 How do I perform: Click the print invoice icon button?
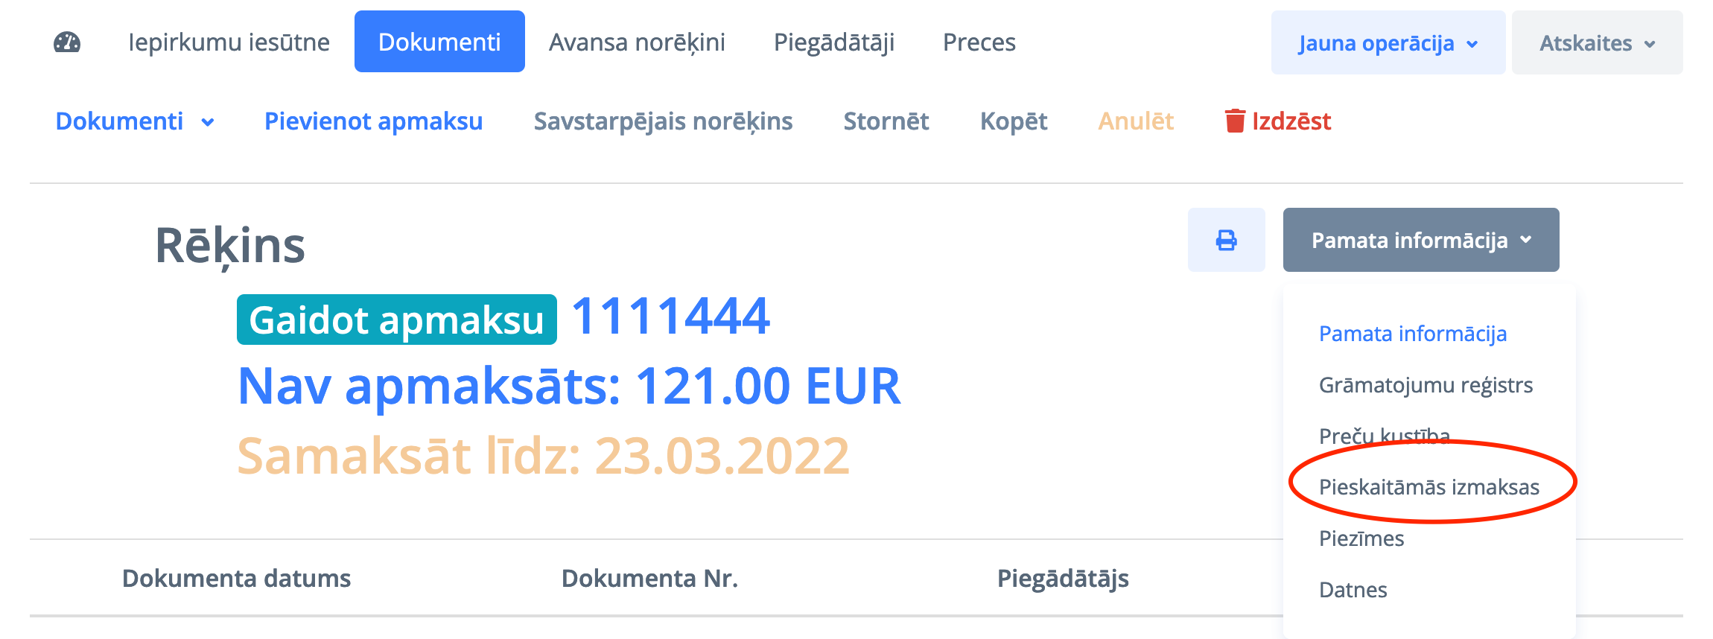1226,241
